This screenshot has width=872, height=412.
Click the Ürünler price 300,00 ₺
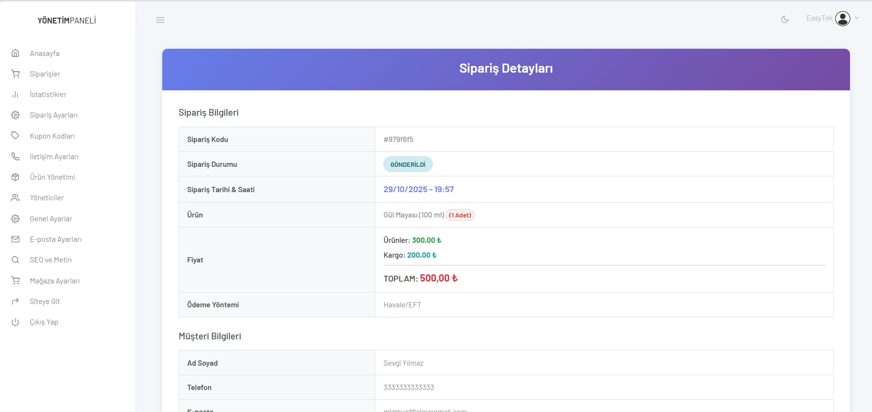(426, 240)
